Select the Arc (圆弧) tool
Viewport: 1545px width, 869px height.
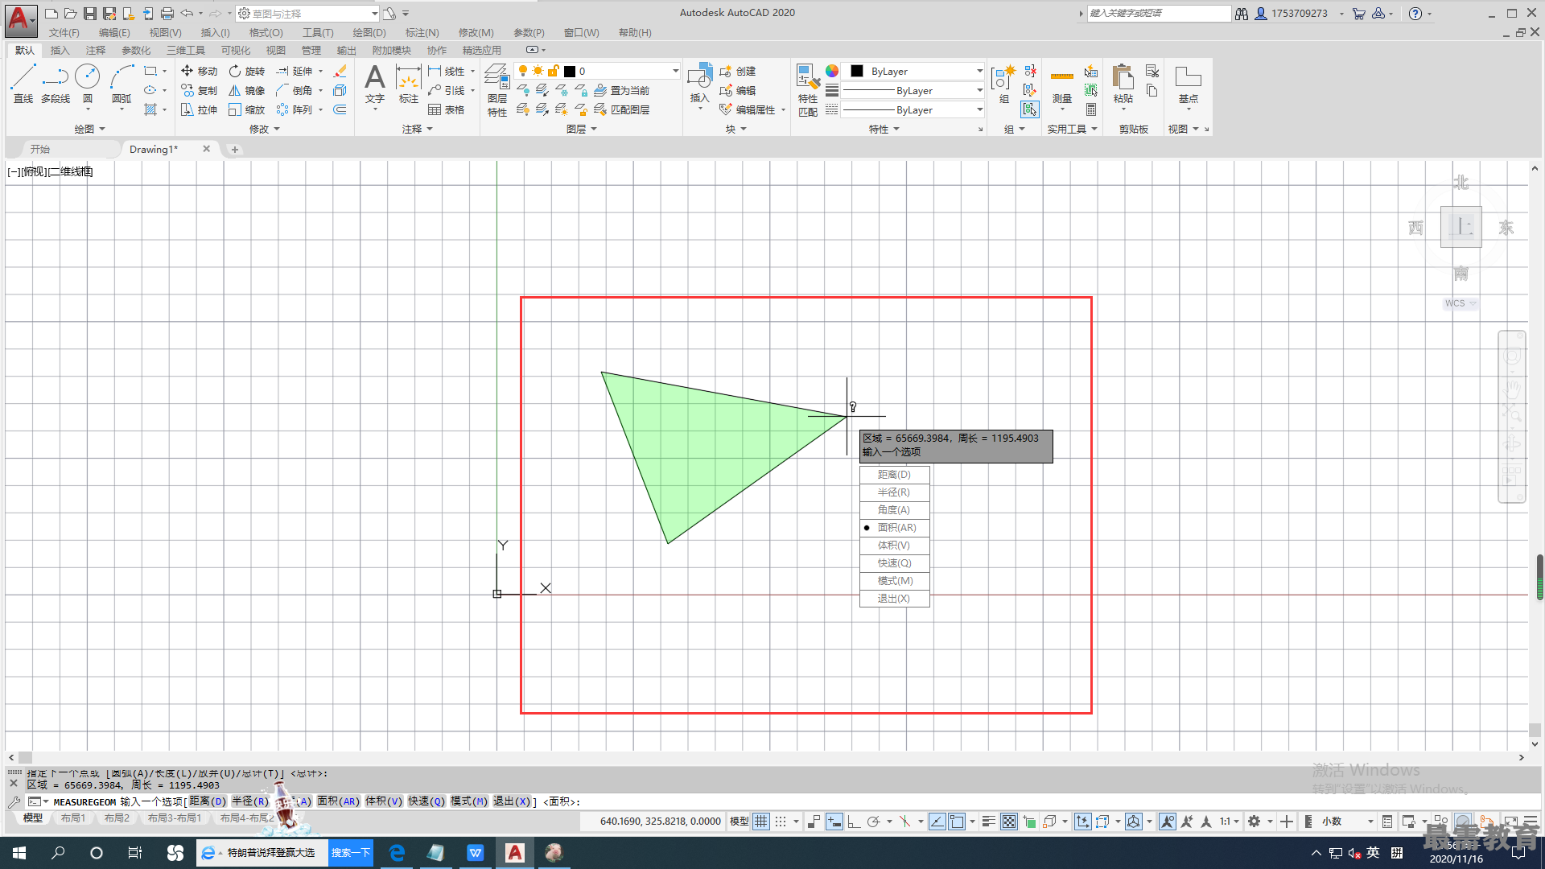point(122,84)
